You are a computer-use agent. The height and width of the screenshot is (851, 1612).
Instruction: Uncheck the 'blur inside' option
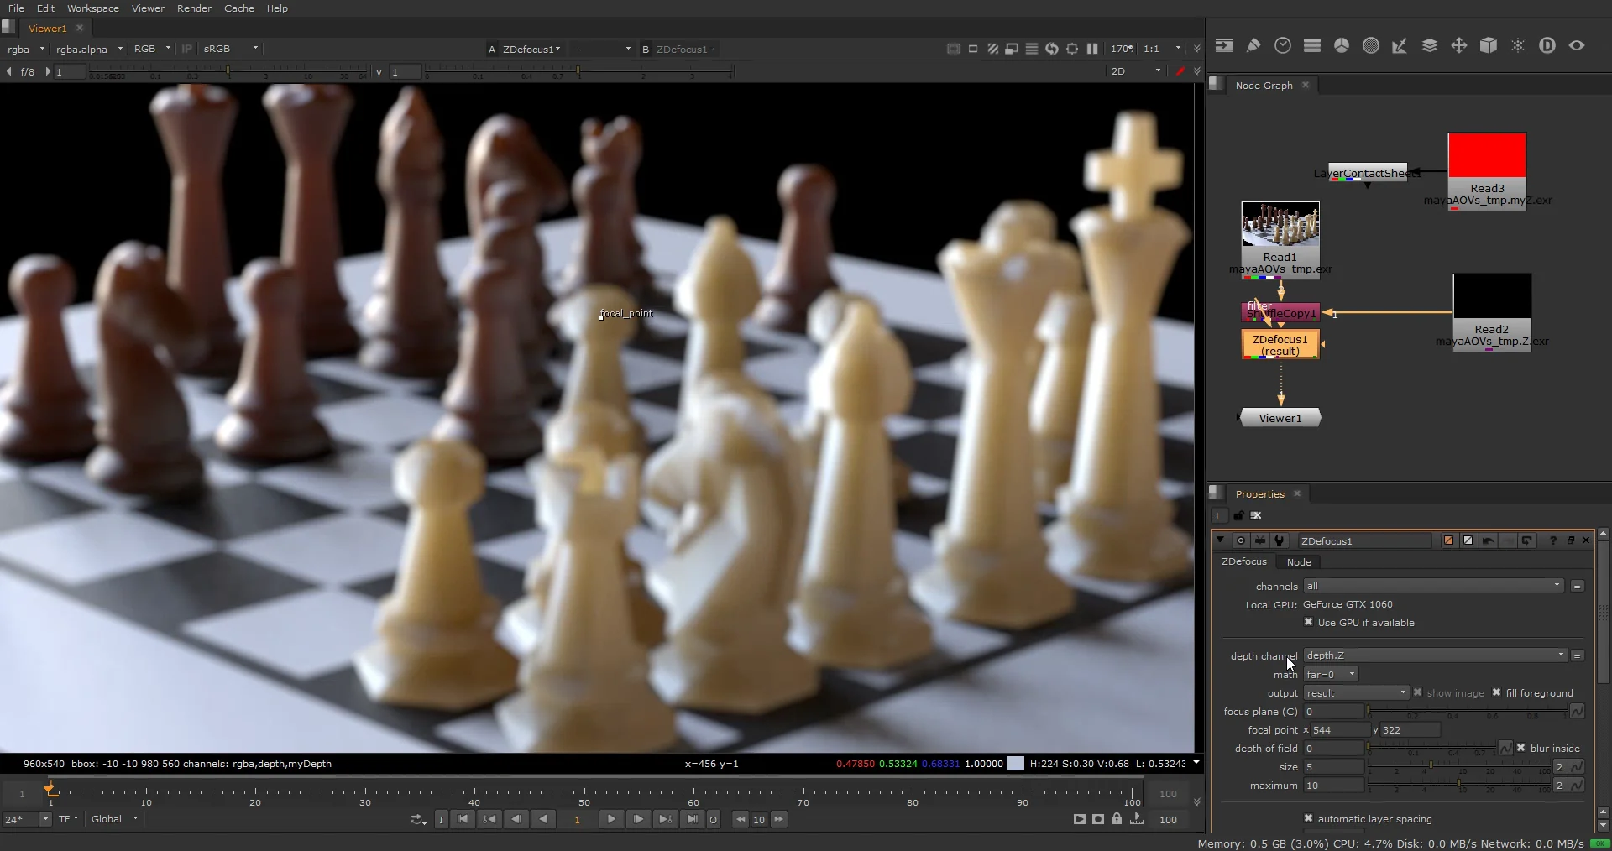[x=1520, y=748]
